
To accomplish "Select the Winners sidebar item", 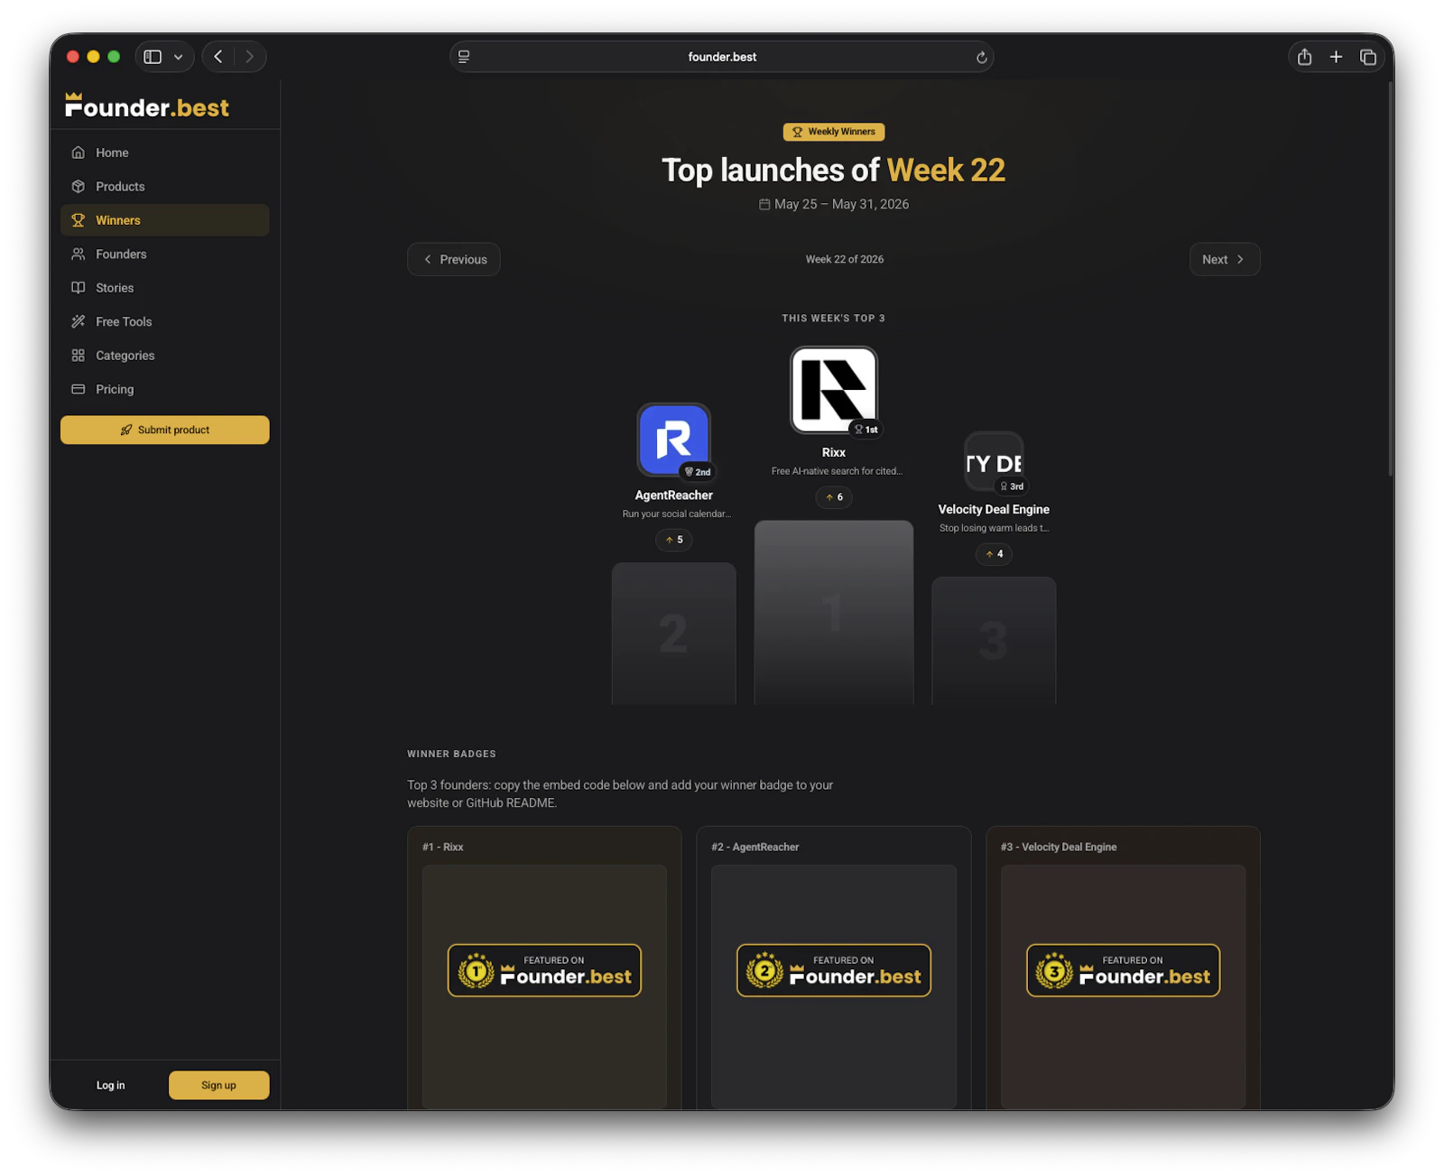I will point(164,220).
